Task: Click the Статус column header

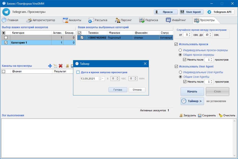Action: point(166,33)
